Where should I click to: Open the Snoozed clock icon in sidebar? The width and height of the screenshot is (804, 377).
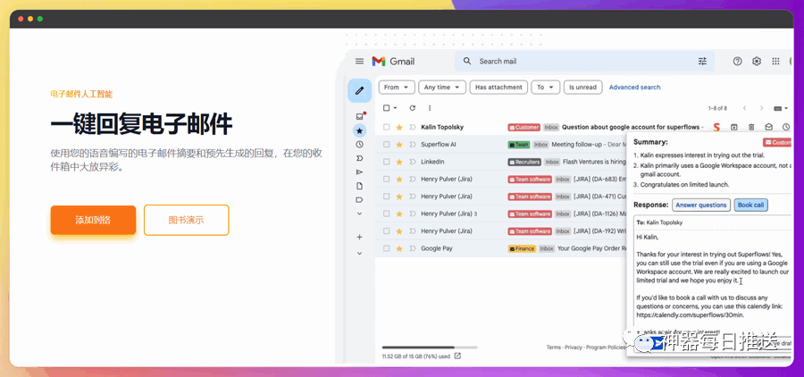click(x=359, y=145)
